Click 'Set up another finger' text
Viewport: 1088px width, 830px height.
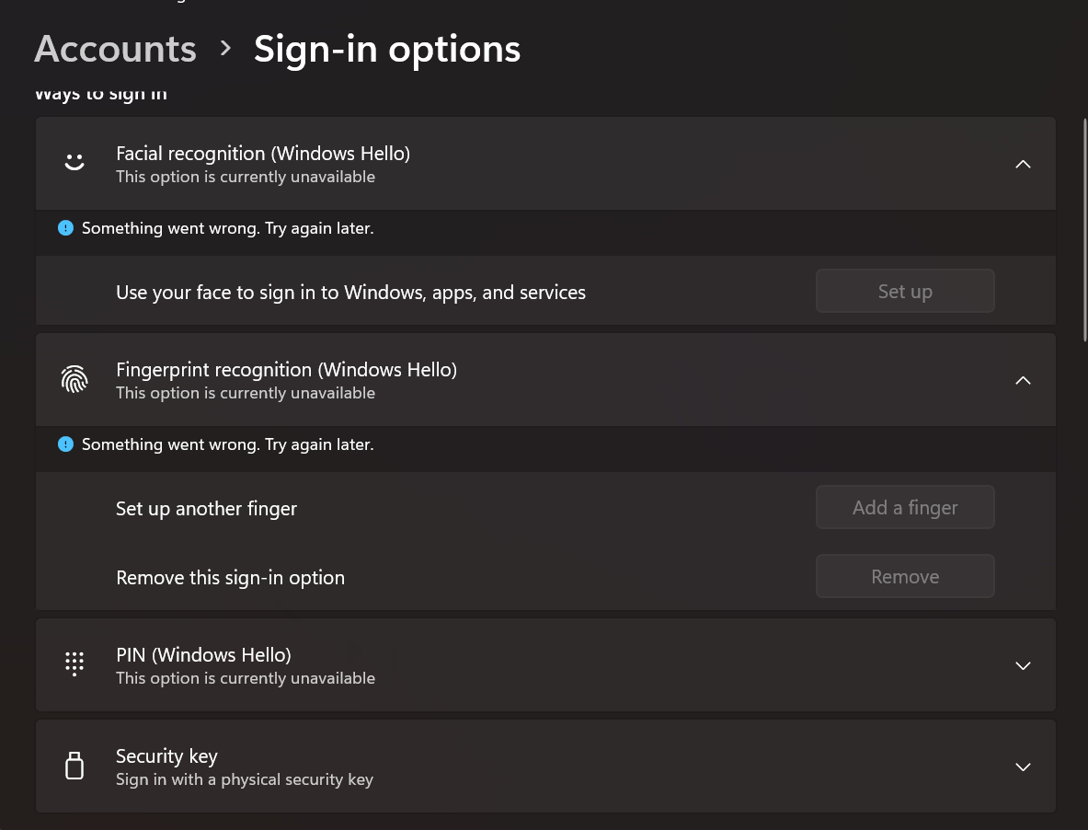(x=206, y=509)
